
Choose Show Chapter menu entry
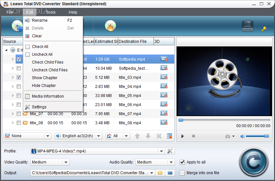[x=53, y=78]
